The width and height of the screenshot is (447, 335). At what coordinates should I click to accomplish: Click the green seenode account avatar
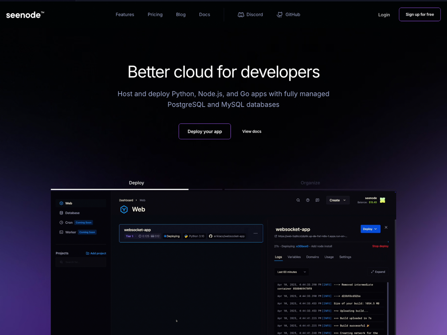[382, 200]
